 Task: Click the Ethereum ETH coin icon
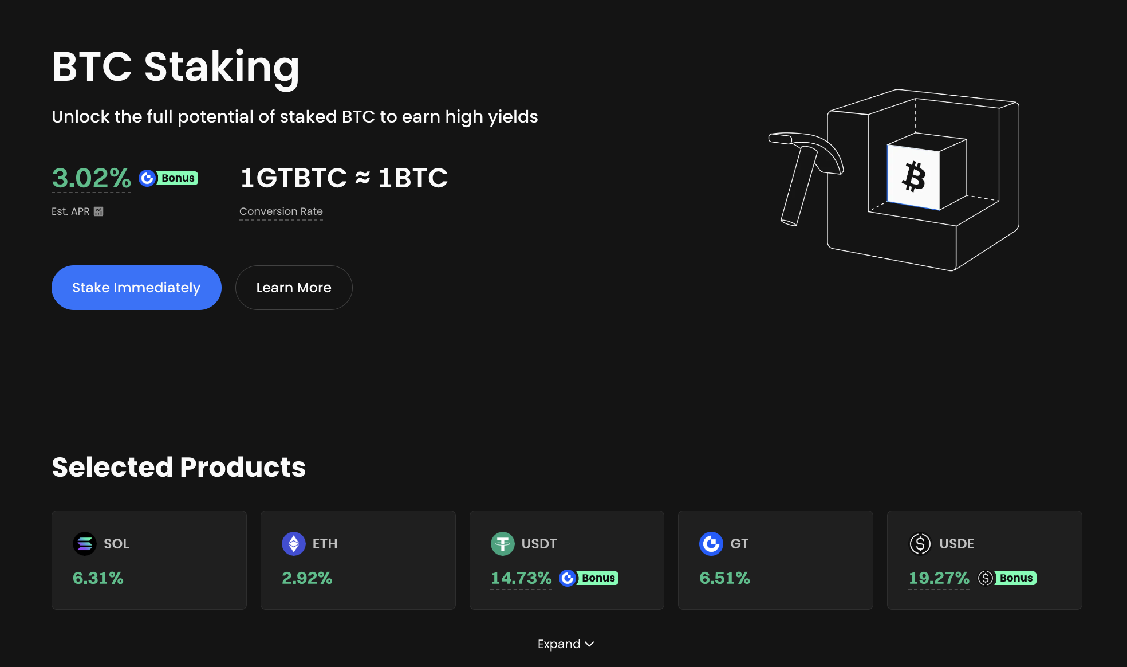293,544
